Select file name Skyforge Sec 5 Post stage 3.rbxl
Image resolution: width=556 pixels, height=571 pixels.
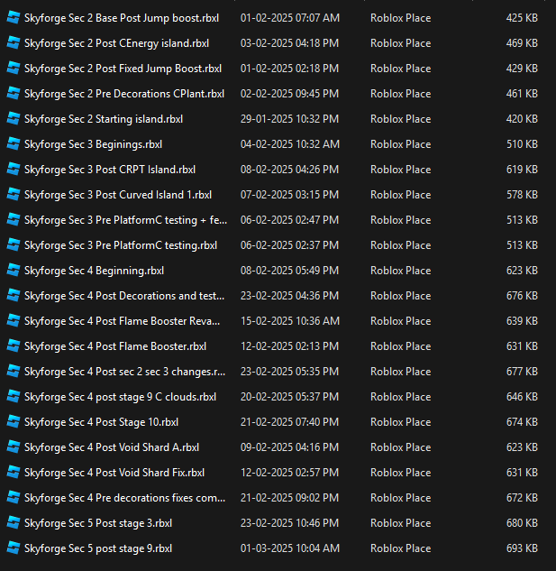pyautogui.click(x=98, y=523)
